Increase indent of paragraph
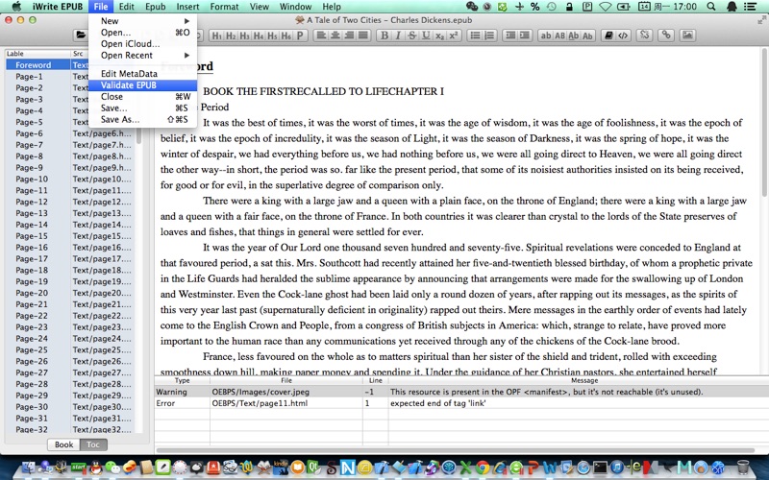Viewport: 769px width, 480px height. (x=524, y=36)
